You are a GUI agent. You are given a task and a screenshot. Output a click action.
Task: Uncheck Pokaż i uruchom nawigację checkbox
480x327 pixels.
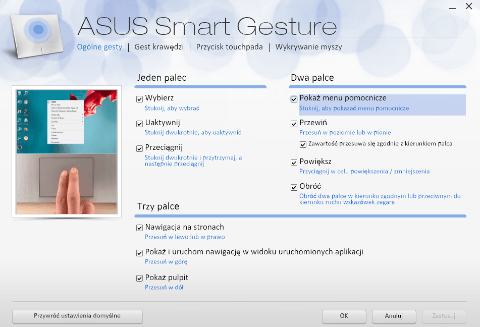[140, 253]
